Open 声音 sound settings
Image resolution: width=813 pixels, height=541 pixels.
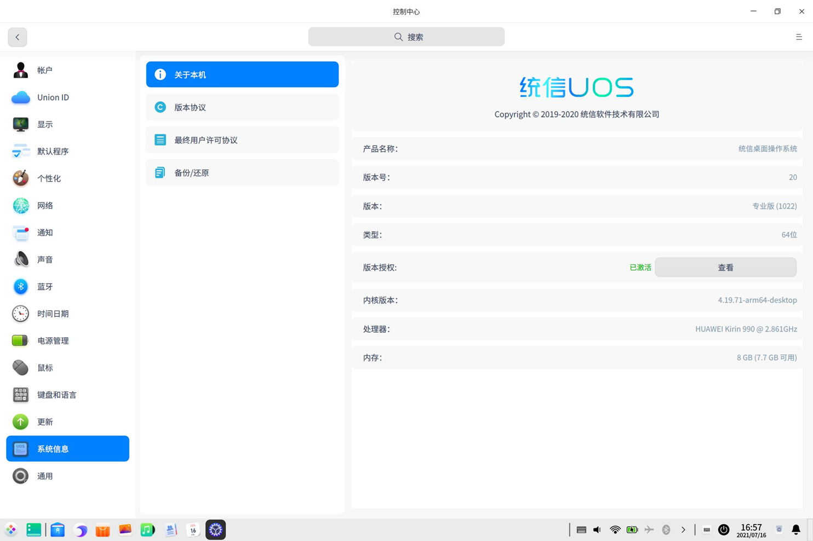[x=67, y=259]
